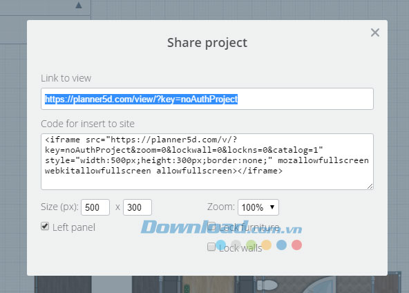Screen dimensions: 409x293
Task: Click inside the iframe embed code textarea
Action: click(207, 162)
